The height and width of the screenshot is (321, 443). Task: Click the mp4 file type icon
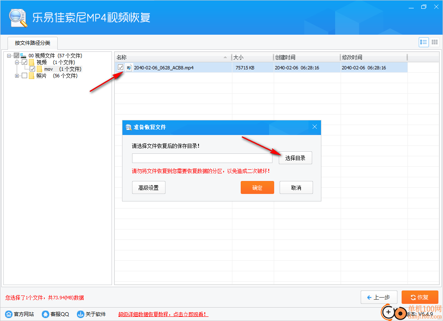129,68
